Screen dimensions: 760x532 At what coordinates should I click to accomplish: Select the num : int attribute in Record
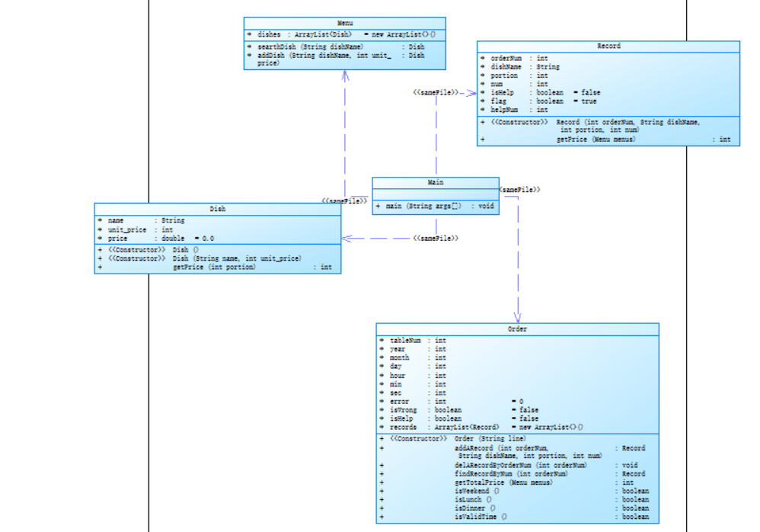514,84
